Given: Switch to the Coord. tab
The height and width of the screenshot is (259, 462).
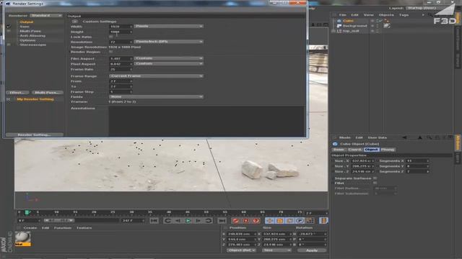Looking at the screenshot, I should (x=354, y=150).
